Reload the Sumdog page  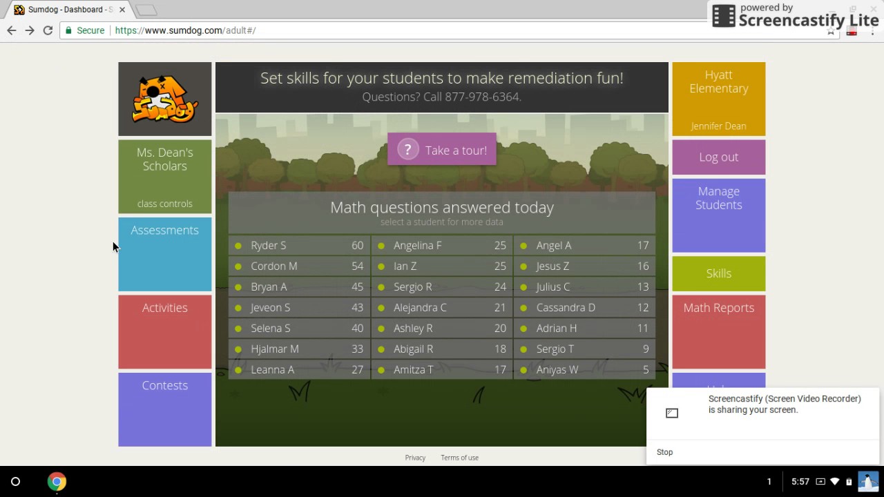[x=48, y=30]
